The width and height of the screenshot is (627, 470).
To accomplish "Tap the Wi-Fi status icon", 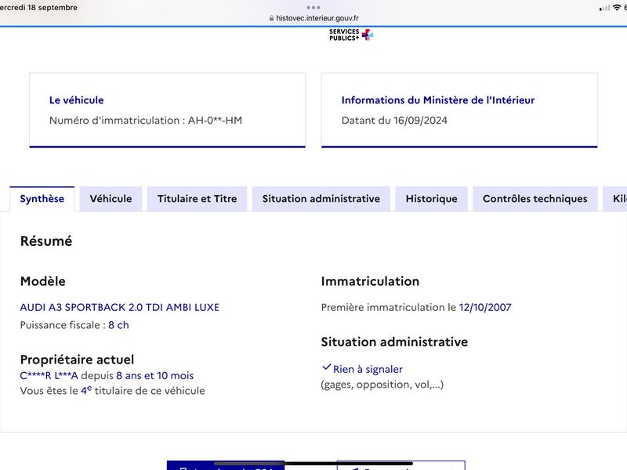I will (617, 7).
